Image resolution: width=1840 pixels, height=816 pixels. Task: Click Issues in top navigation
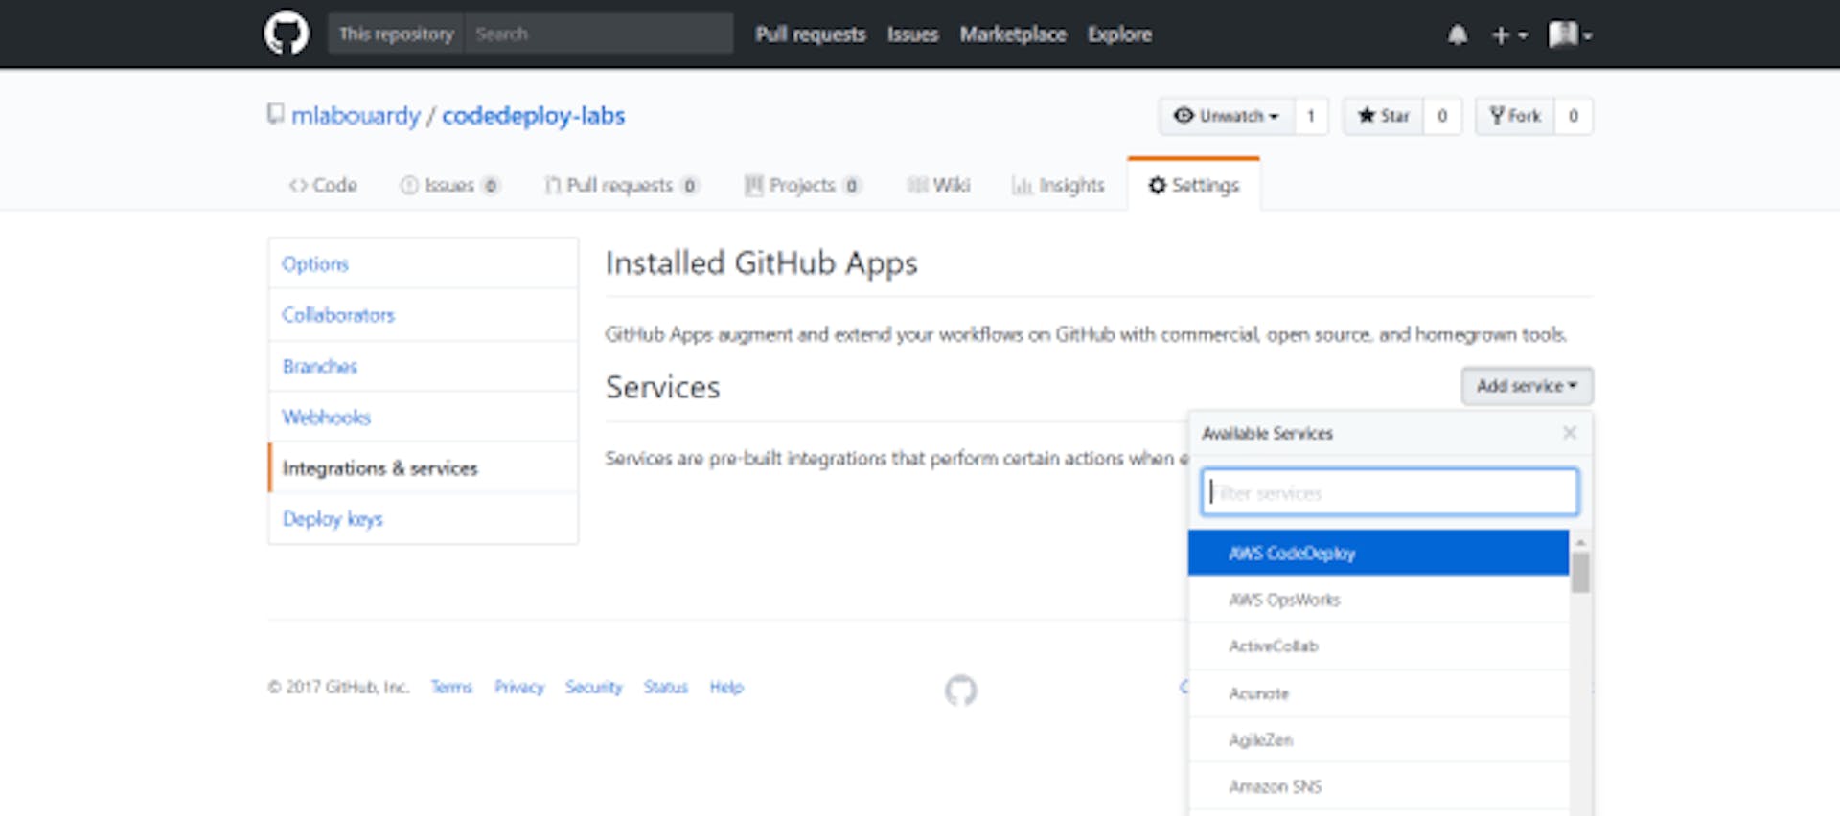[x=912, y=34]
